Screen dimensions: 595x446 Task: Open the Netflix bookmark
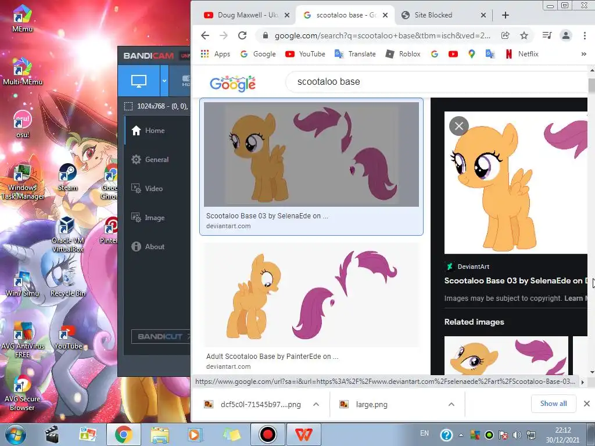[522, 54]
